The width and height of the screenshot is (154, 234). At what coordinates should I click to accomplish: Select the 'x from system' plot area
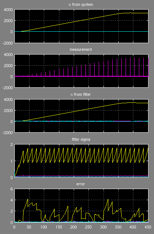(x=81, y=26)
